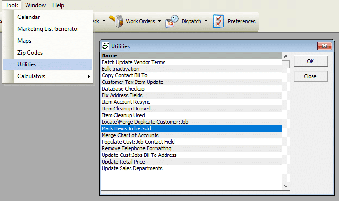Click the Dispatch toolbar label
Viewport: 339px width, 201px height.
191,21
